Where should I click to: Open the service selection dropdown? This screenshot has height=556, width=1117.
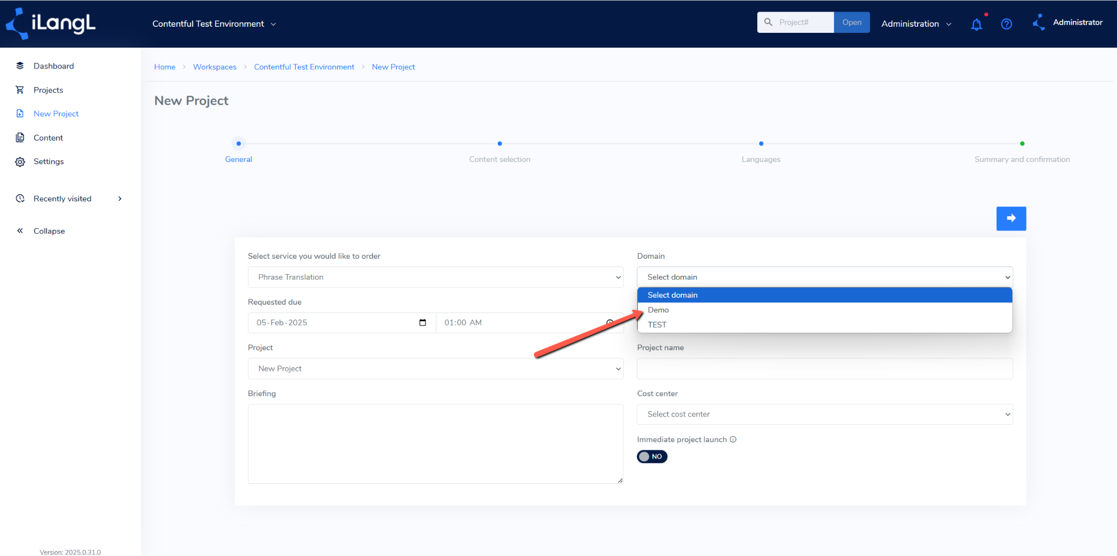[436, 277]
